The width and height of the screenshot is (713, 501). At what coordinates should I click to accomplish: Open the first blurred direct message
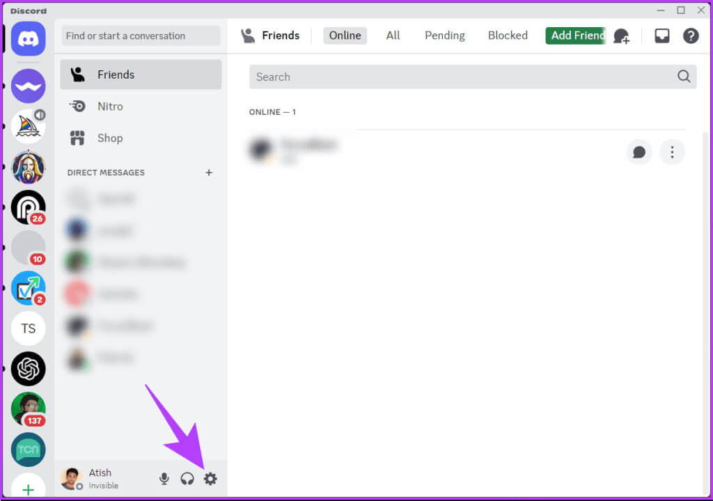pyautogui.click(x=141, y=199)
